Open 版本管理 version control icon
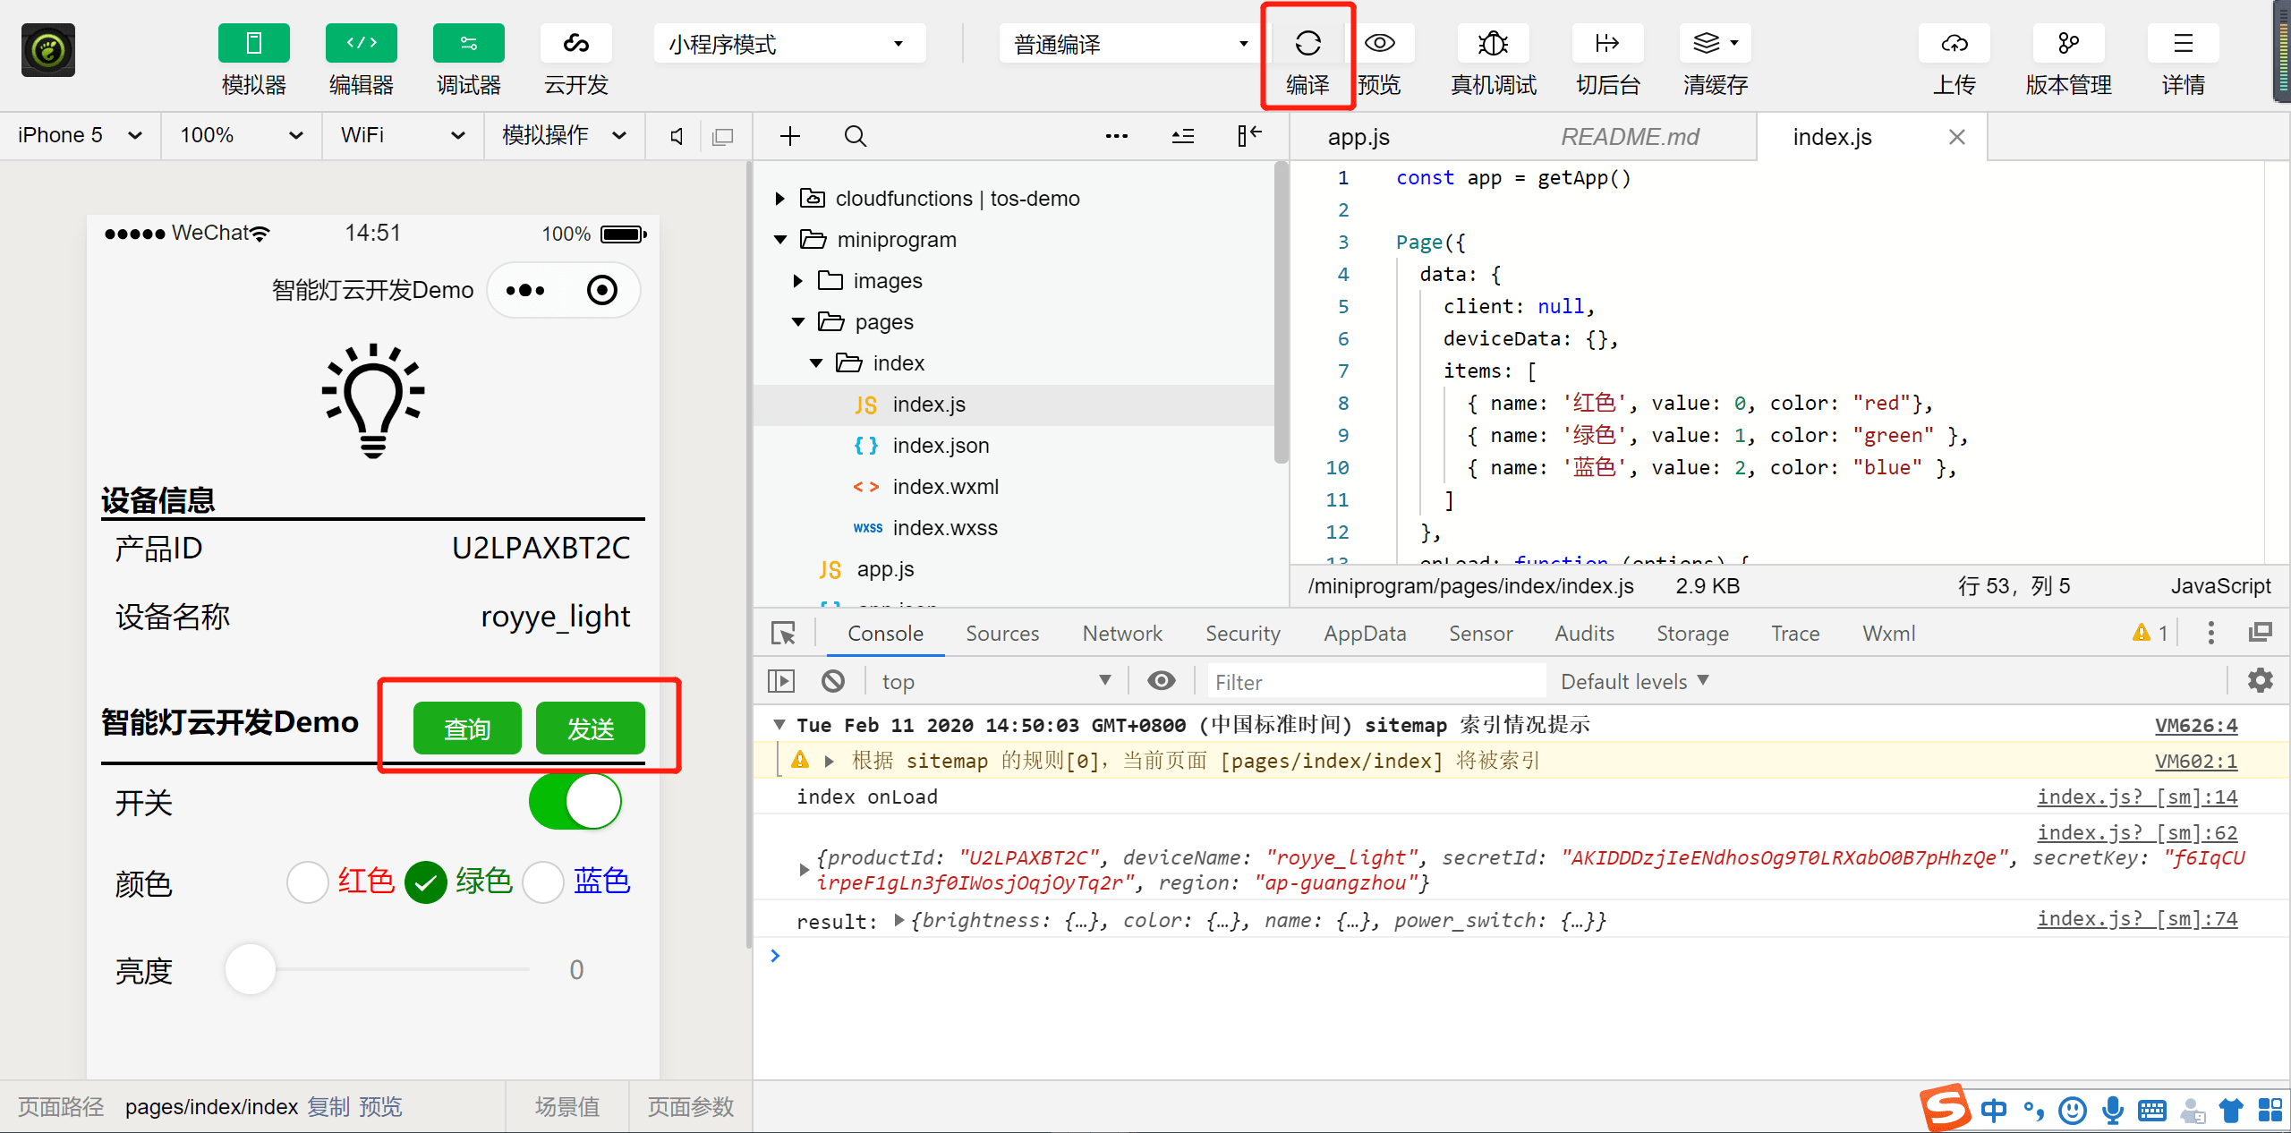Screen dimensions: 2291x1133 [2068, 43]
